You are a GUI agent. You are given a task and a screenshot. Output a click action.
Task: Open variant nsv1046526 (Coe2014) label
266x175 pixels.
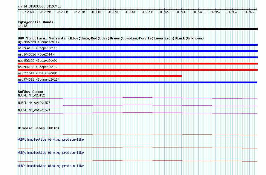[36, 54]
